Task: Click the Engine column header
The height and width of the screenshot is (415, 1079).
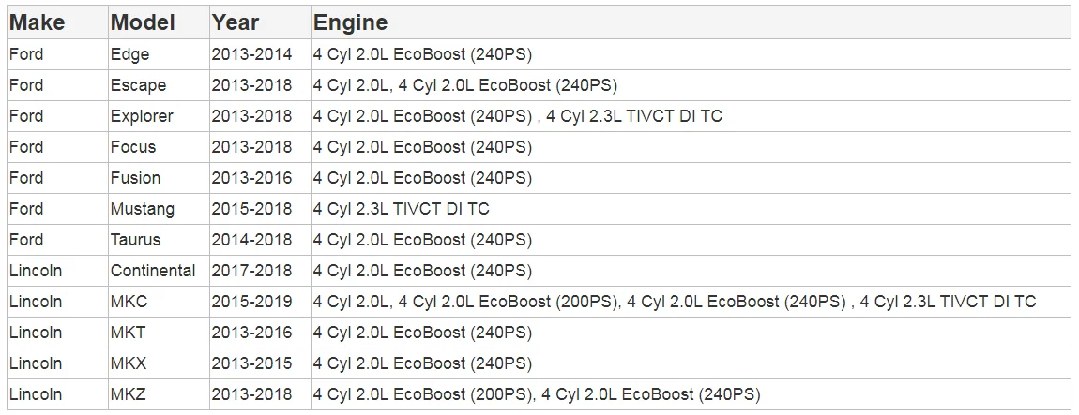Action: (350, 22)
